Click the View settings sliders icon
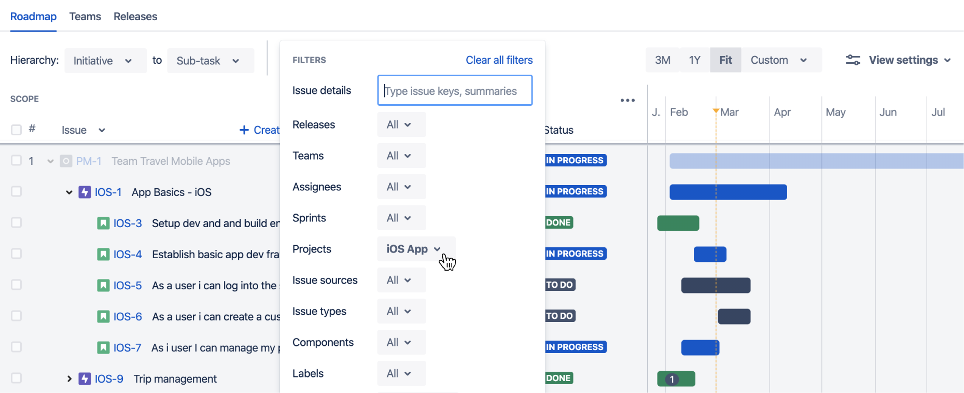Image resolution: width=964 pixels, height=393 pixels. coord(853,60)
